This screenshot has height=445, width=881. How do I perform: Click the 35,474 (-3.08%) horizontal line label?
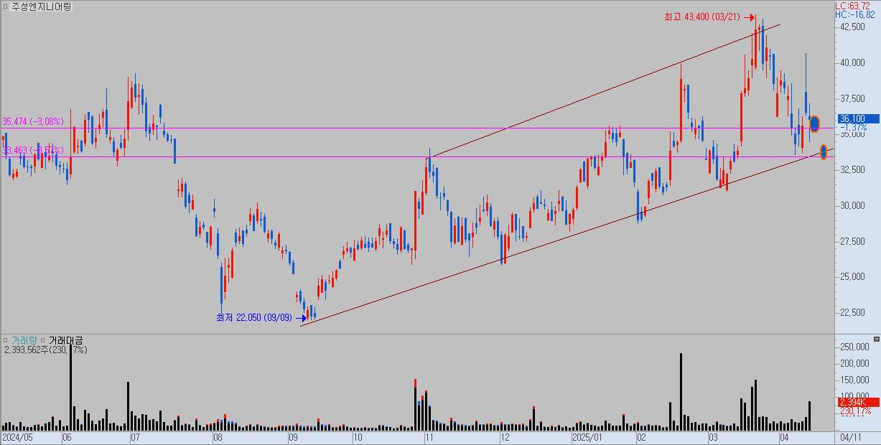[x=33, y=122]
